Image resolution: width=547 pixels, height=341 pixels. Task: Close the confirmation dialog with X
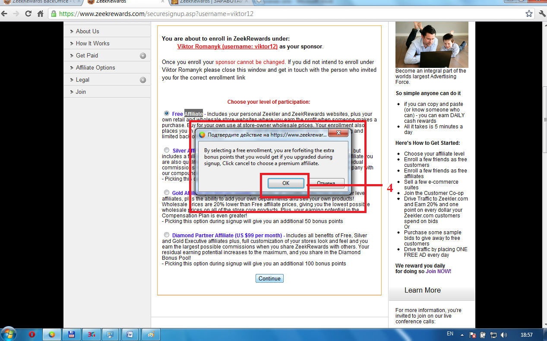tap(338, 133)
